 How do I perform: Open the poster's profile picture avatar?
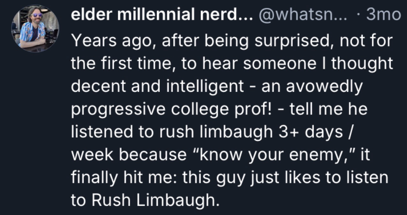pos(35,29)
